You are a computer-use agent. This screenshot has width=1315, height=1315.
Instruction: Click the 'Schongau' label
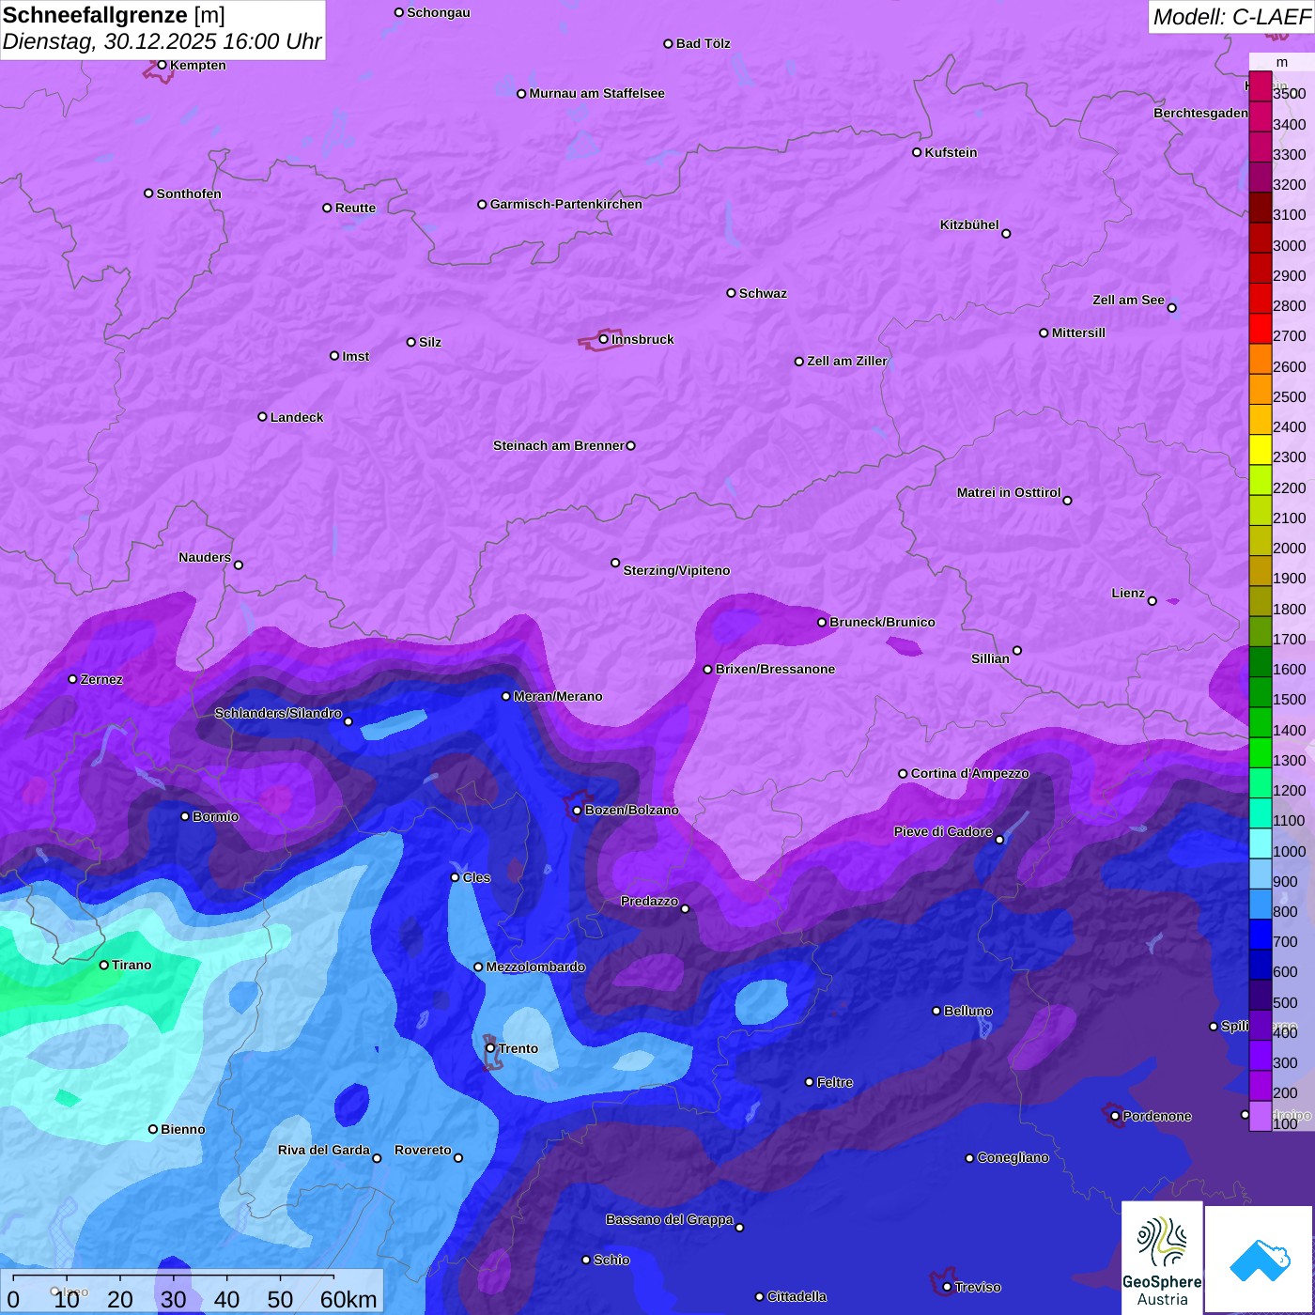[x=439, y=12]
